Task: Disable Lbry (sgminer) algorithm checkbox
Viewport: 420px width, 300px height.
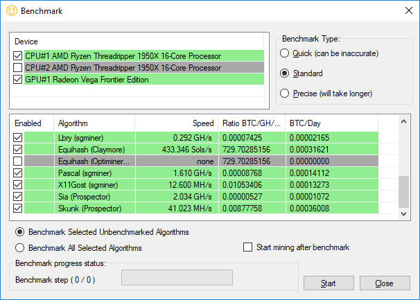Action: click(x=18, y=138)
